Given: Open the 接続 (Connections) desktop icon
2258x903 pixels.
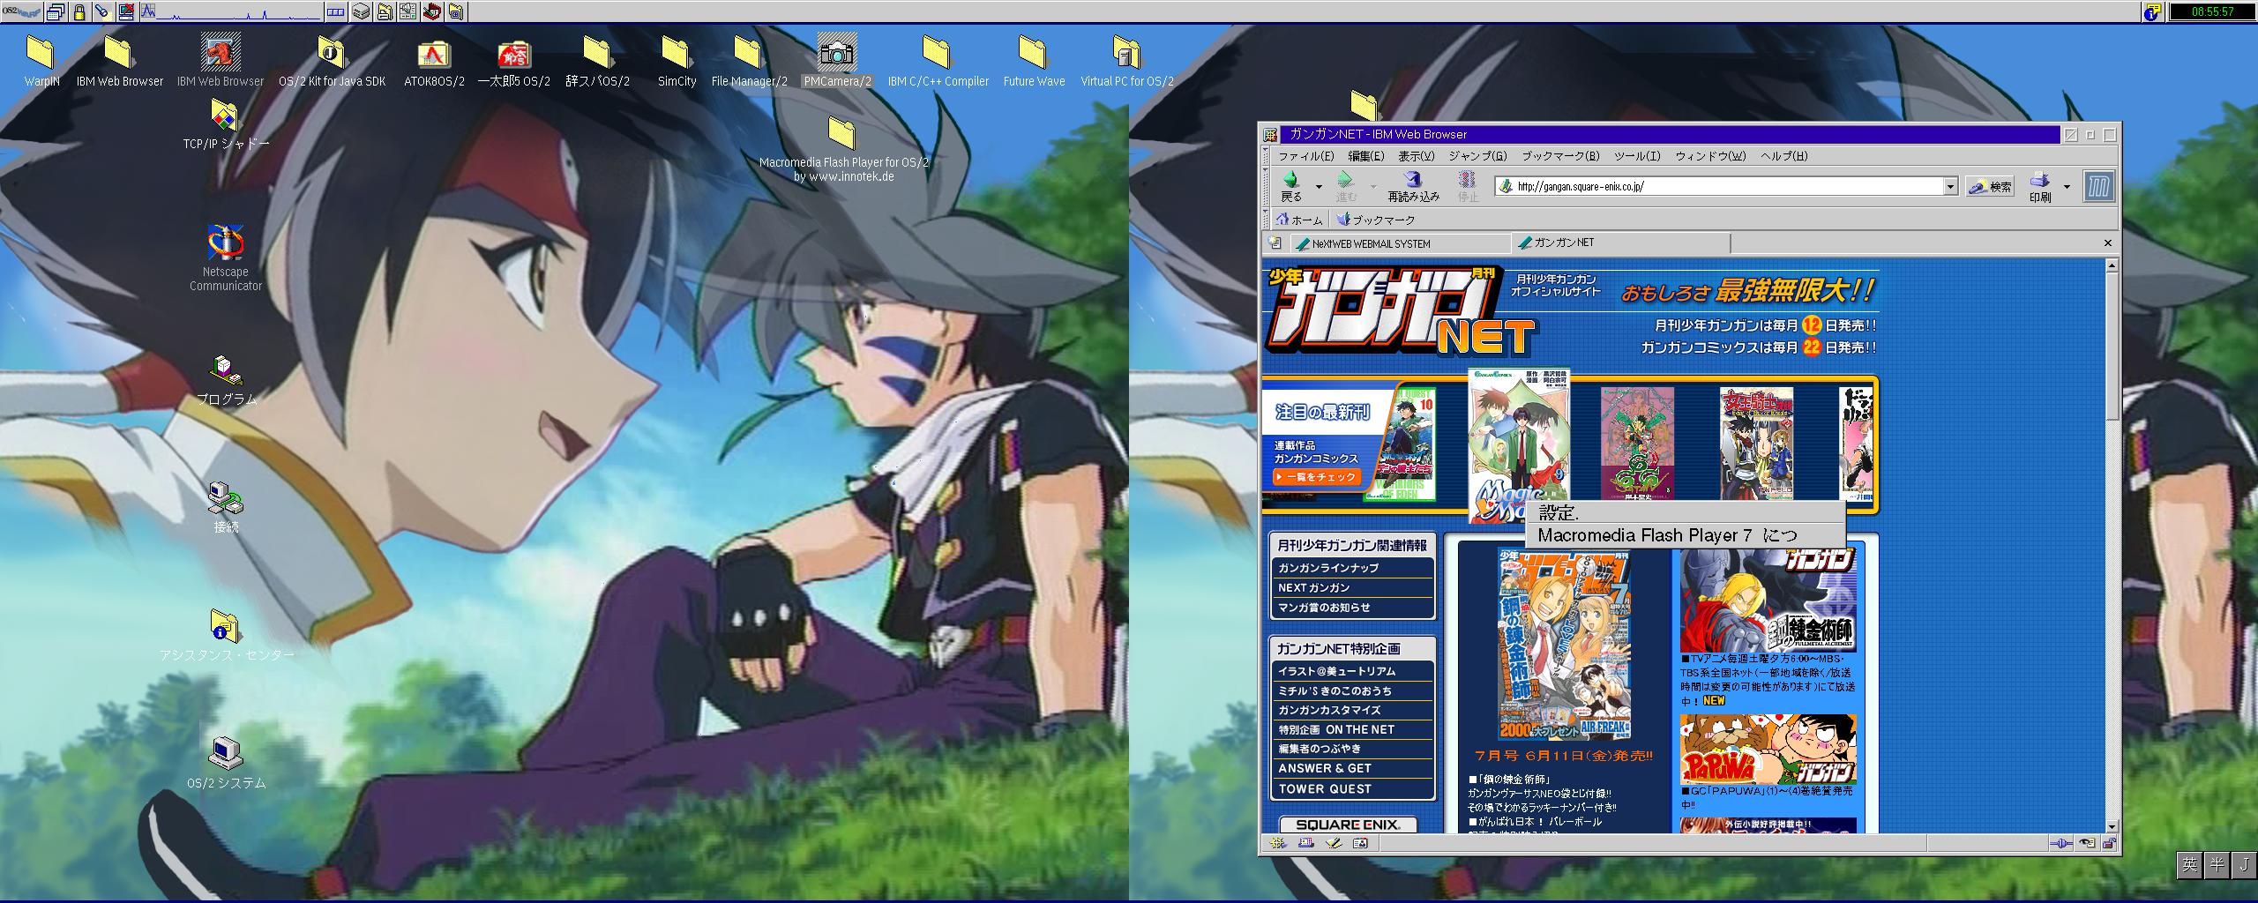Looking at the screenshot, I should pos(226,507).
